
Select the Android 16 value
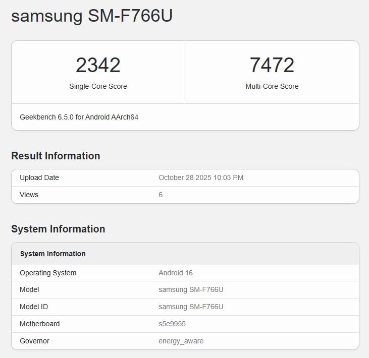pos(176,273)
